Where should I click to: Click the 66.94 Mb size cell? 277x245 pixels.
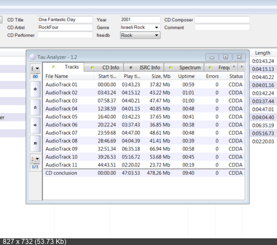pyautogui.click(x=160, y=149)
